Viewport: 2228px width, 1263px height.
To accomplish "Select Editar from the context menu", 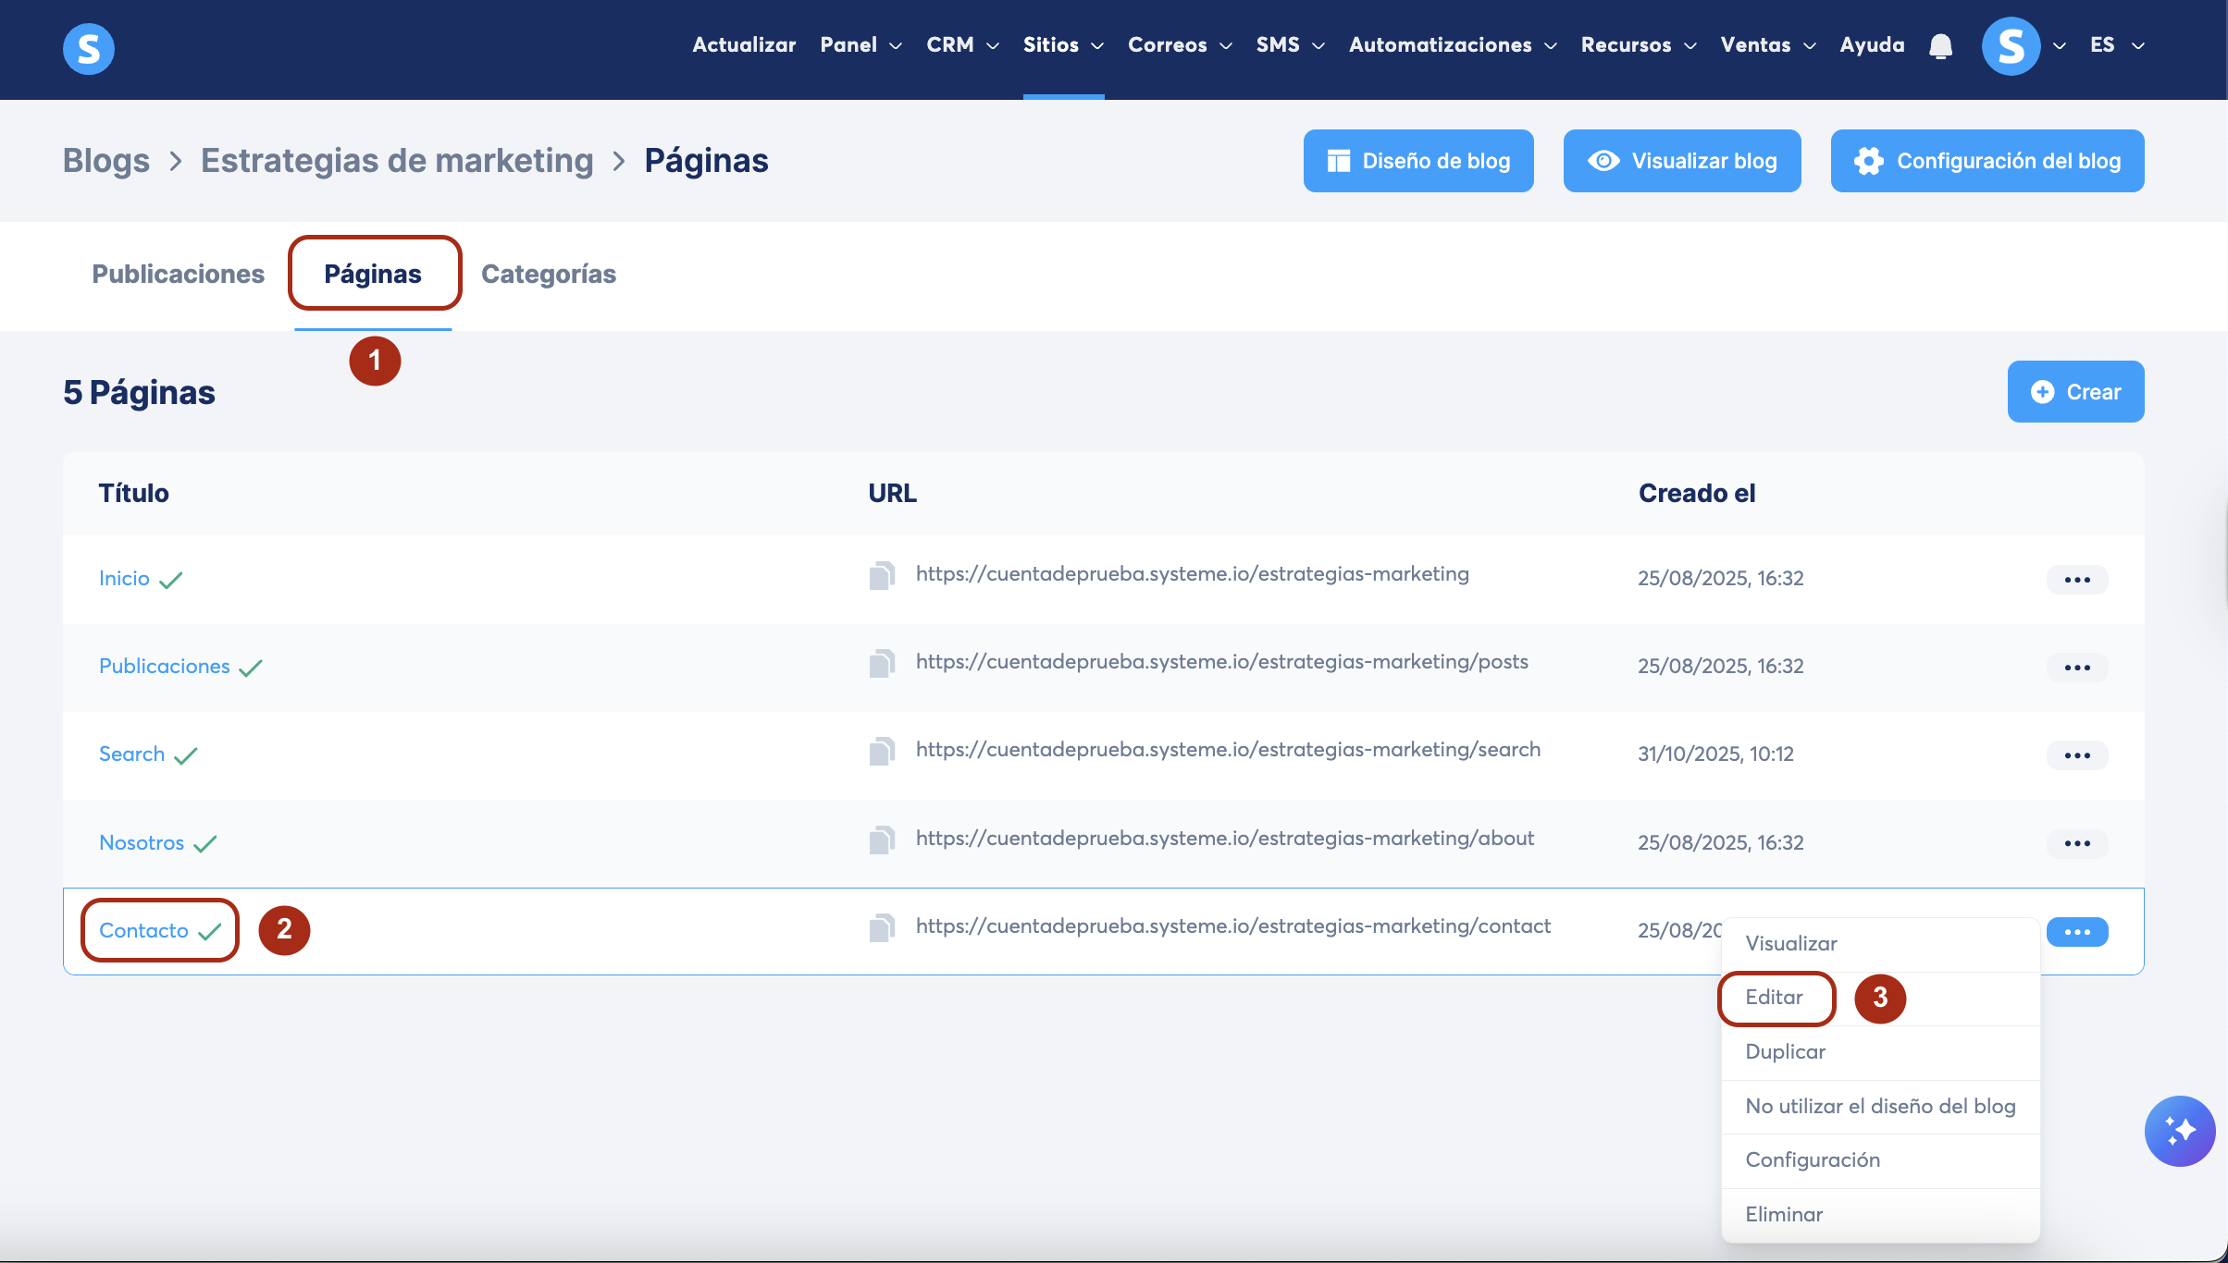I will (1774, 998).
